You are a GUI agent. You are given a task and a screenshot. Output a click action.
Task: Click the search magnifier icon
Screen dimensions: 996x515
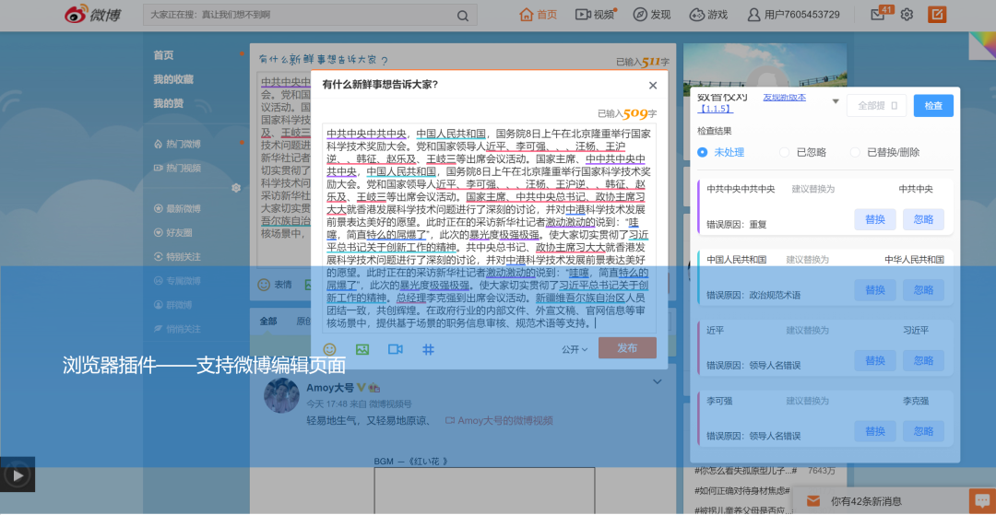pyautogui.click(x=463, y=16)
